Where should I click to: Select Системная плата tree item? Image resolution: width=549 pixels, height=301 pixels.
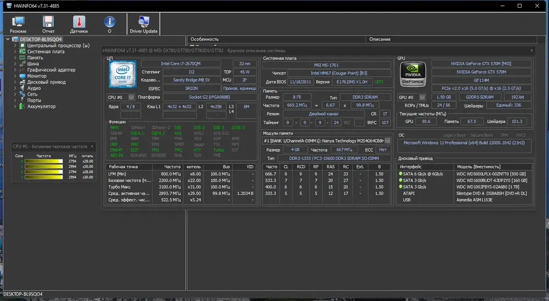pyautogui.click(x=46, y=52)
